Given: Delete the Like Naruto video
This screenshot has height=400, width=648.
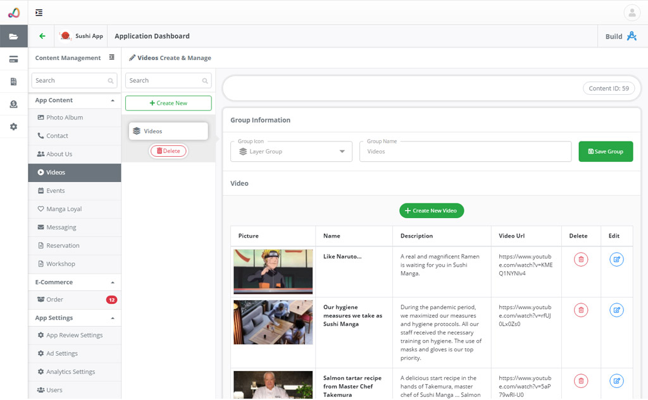Looking at the screenshot, I should click(581, 260).
